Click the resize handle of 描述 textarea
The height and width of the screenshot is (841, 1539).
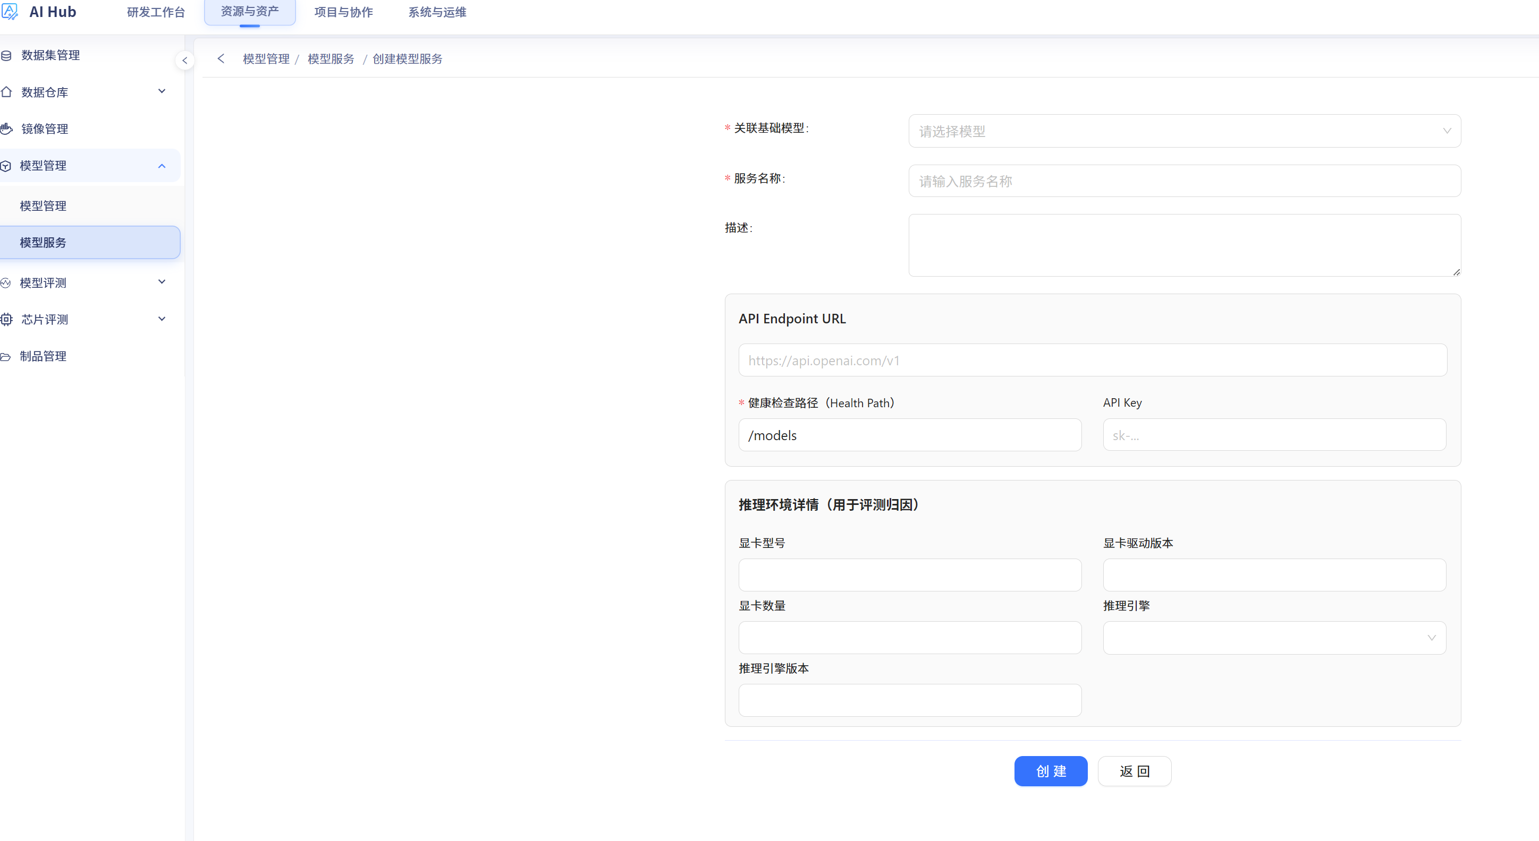(1456, 272)
